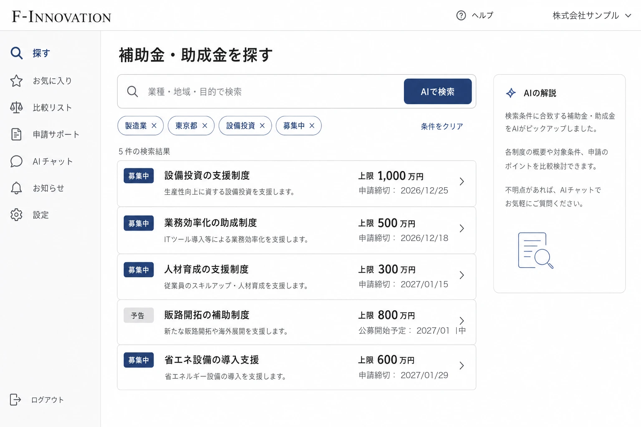Open the AIチャット speech bubble icon
Viewport: 641px width, 427px height.
16,161
